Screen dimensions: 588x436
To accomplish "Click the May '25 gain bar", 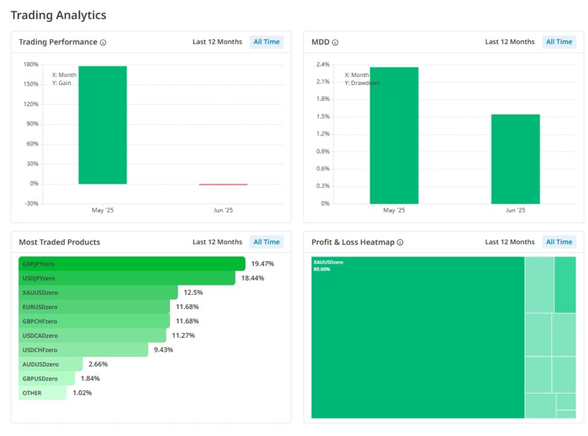I will (x=103, y=125).
